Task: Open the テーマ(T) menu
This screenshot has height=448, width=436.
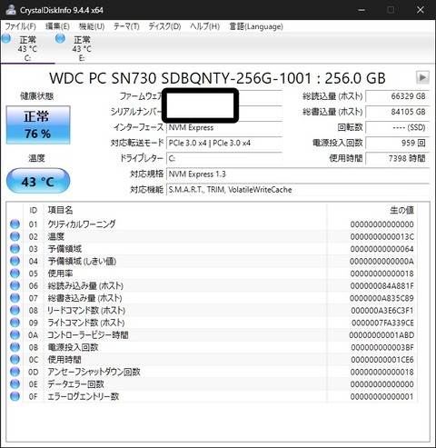Action: point(126,26)
